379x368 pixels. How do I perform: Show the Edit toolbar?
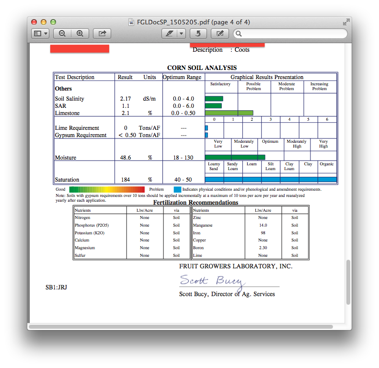coord(219,34)
